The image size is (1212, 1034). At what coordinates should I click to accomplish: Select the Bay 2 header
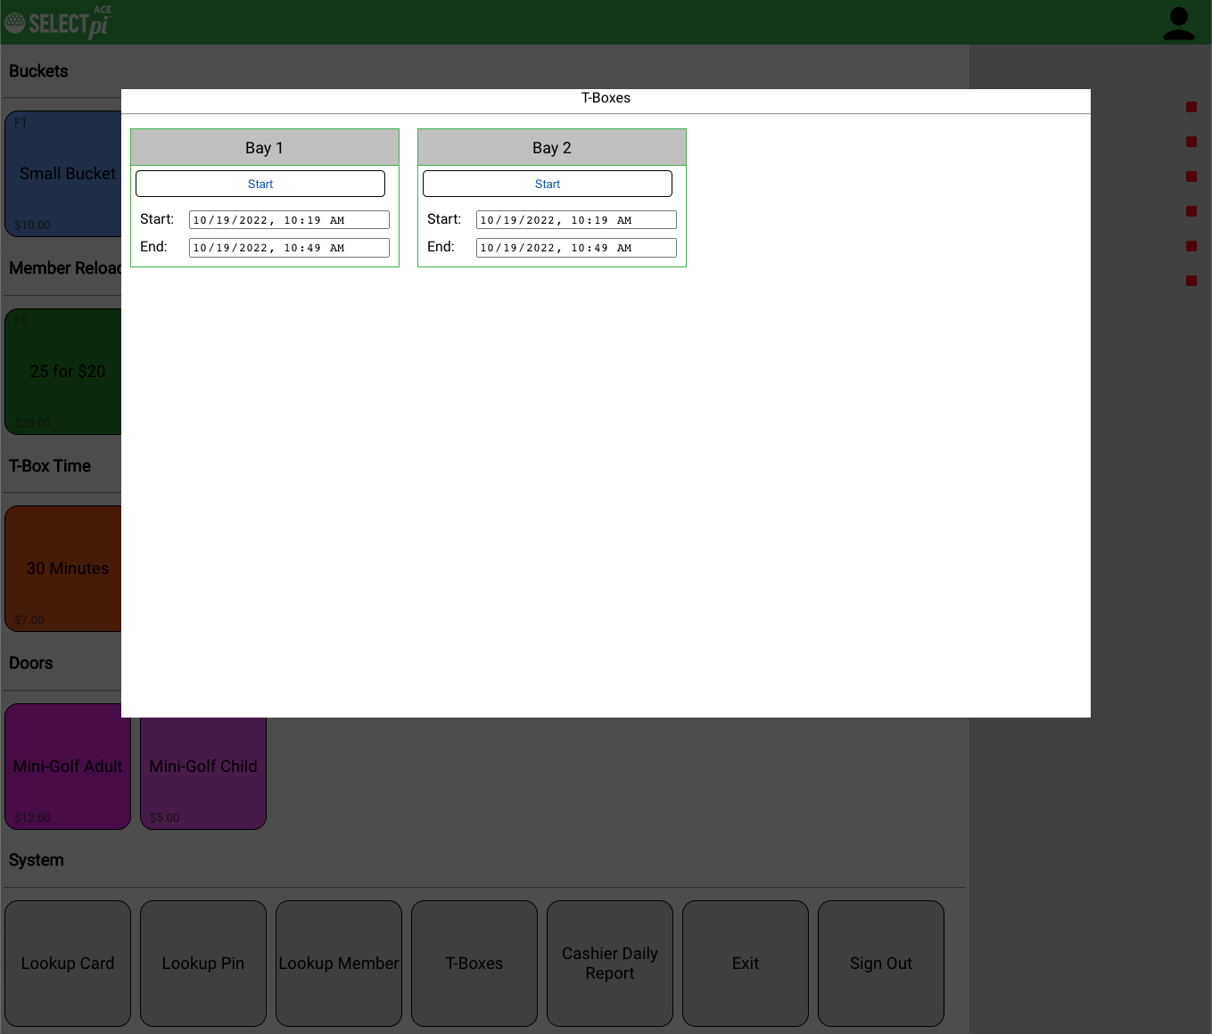[x=552, y=148]
